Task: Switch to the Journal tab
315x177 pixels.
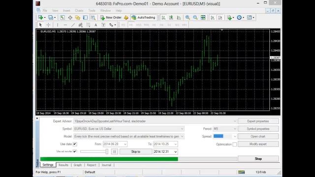Action: (x=106, y=165)
